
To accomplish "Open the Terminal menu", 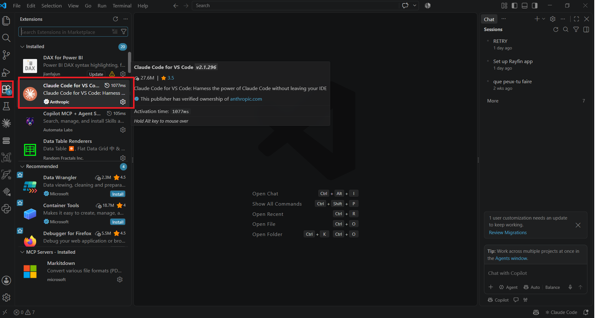I will point(122,6).
